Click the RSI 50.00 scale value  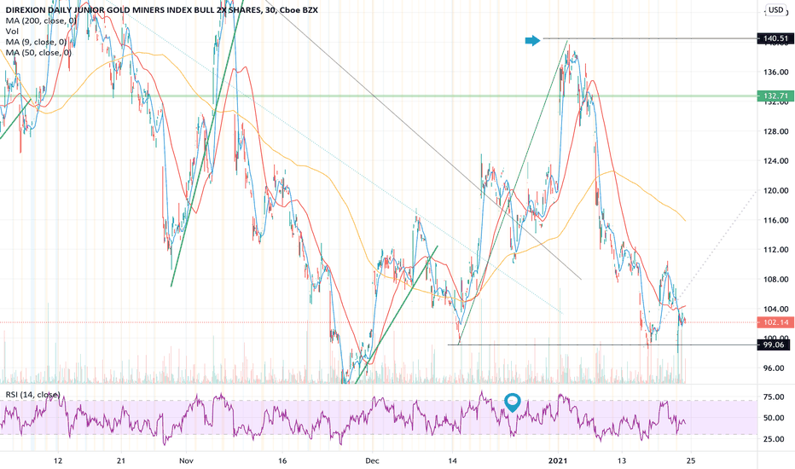(x=774, y=418)
